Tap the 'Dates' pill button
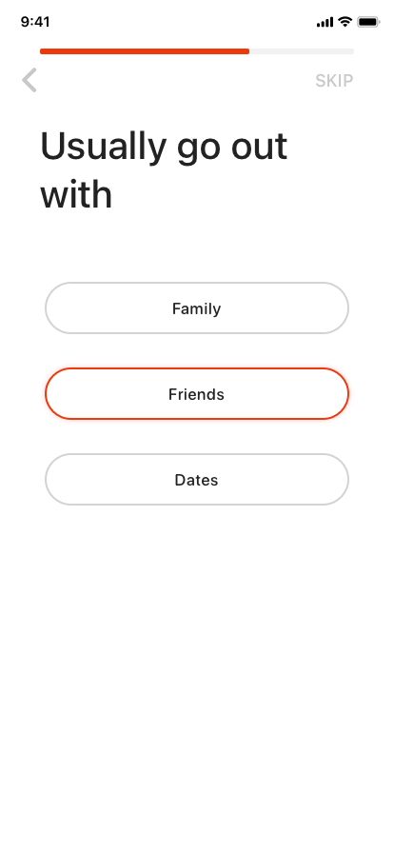The image size is (394, 853). (196, 480)
